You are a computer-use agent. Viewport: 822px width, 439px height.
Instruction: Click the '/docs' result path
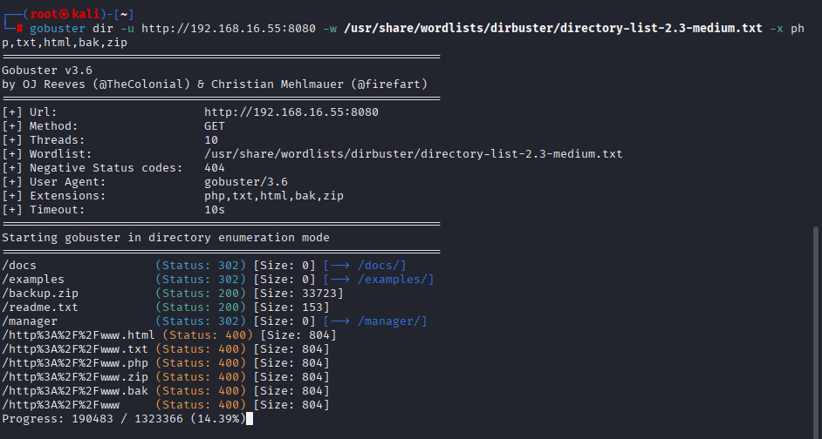[19, 266]
